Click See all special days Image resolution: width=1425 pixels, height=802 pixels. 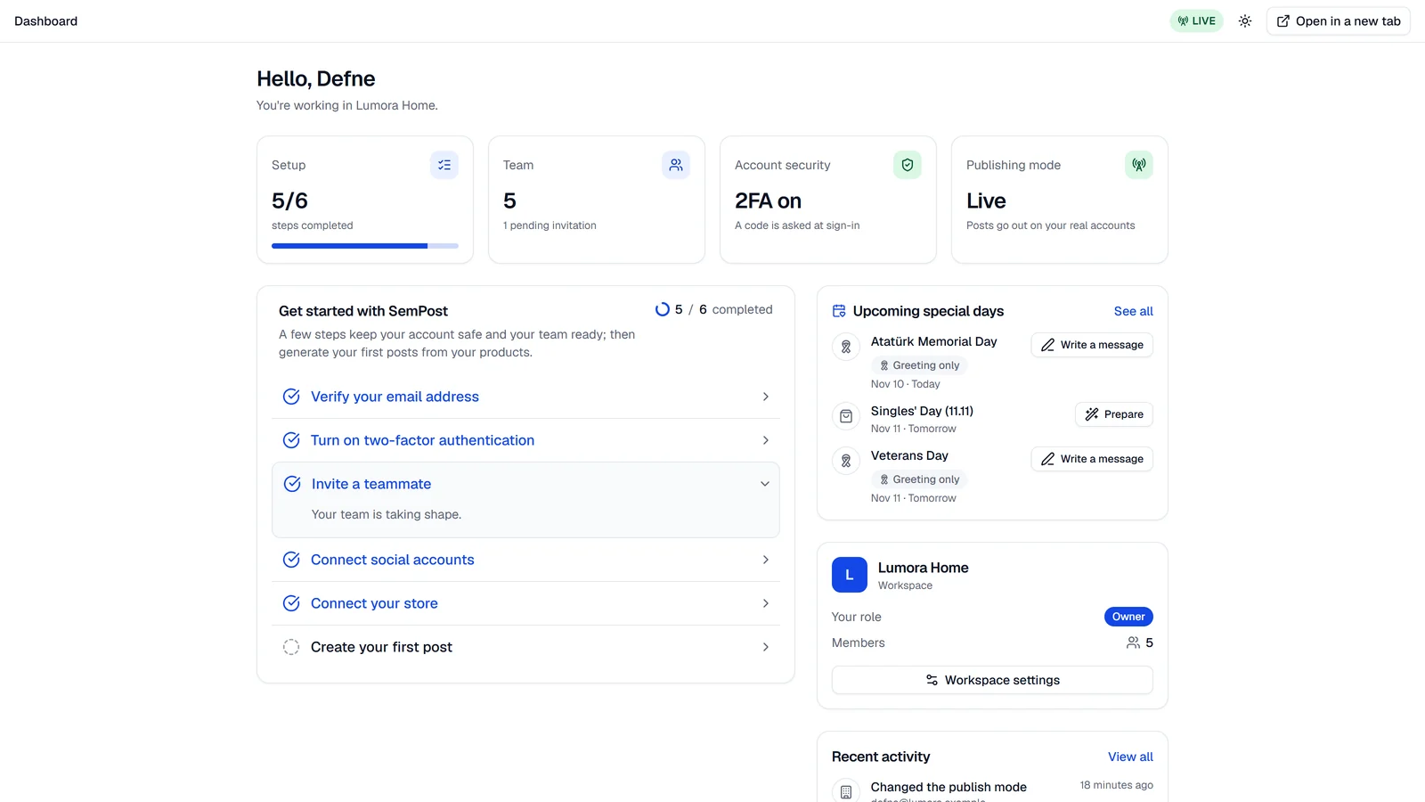tap(1133, 311)
